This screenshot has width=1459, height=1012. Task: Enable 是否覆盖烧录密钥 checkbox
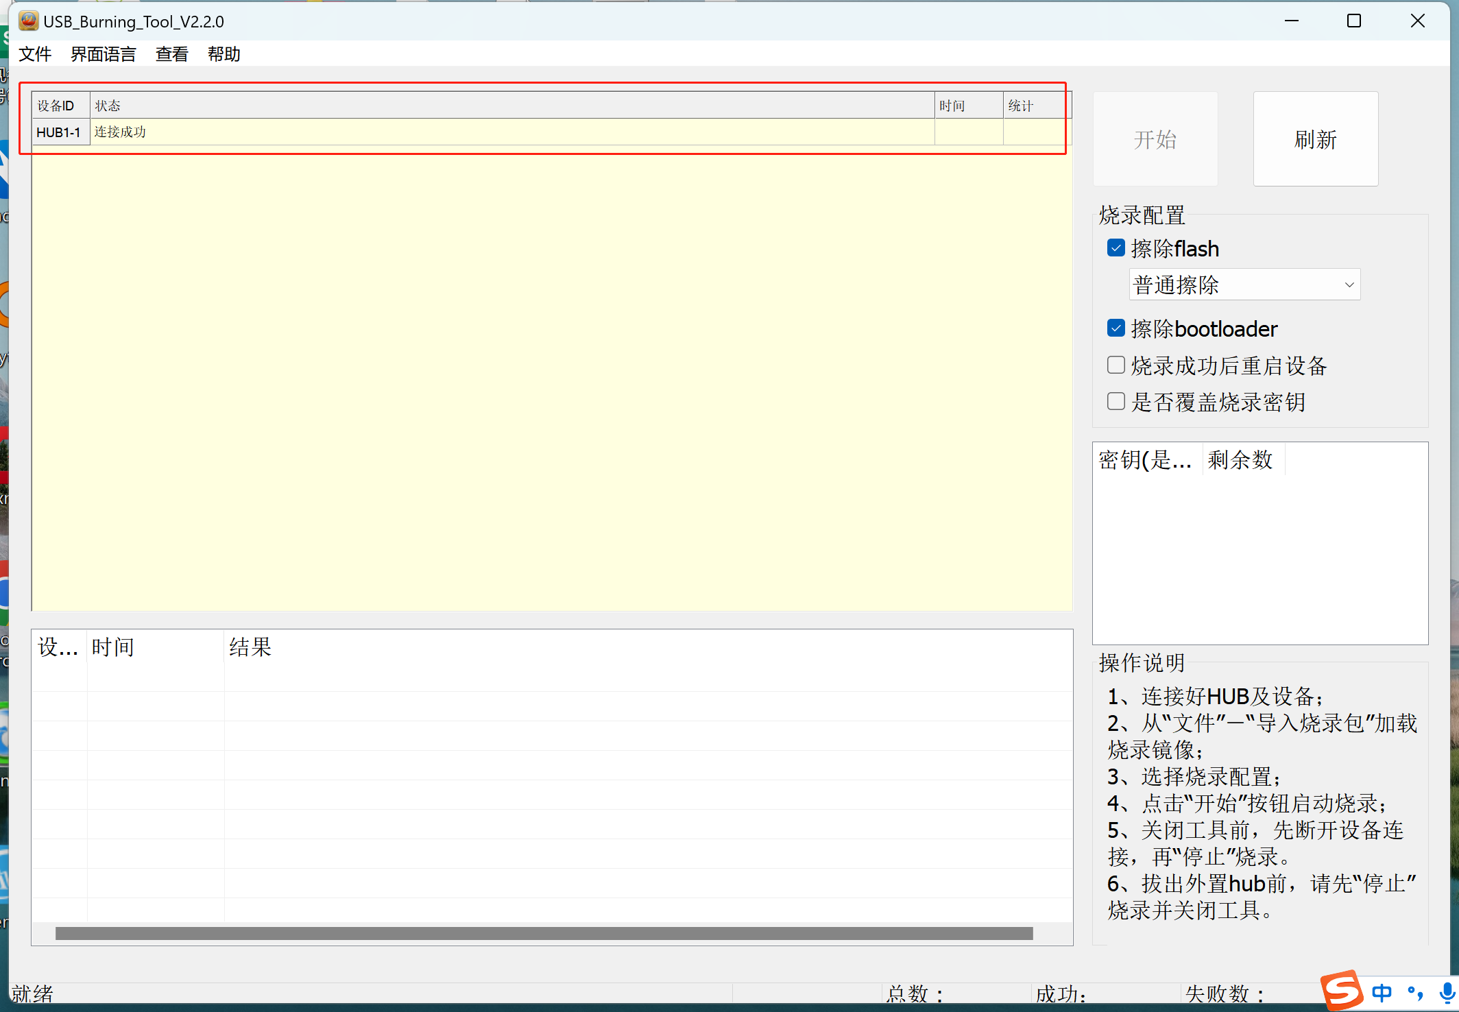point(1116,401)
